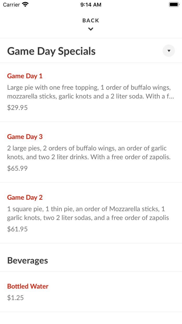Click the downward chevron below BACK

point(90,29)
